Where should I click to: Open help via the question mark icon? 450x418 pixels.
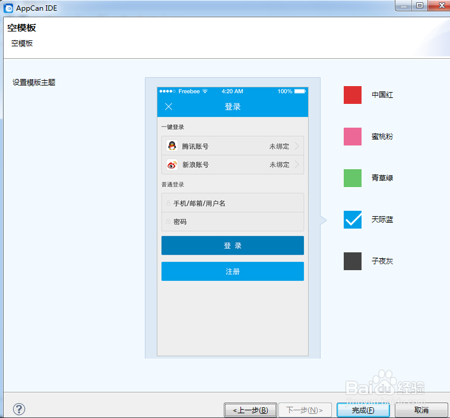click(19, 409)
